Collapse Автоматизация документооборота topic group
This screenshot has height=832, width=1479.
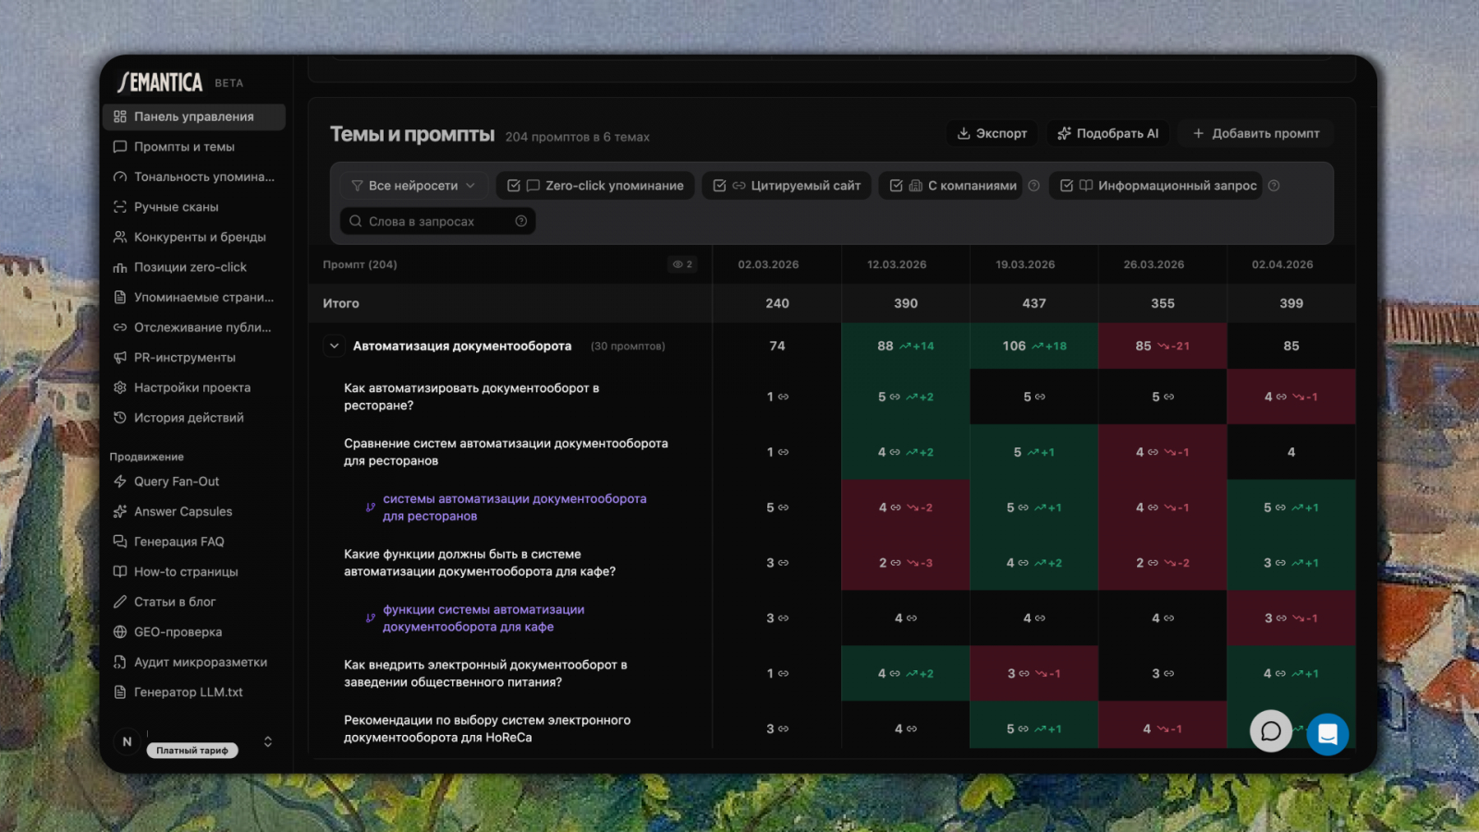tap(335, 346)
